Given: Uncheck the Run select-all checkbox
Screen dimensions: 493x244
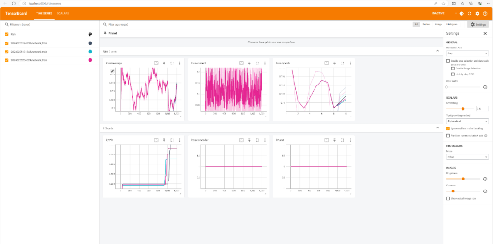Looking at the screenshot, I should pyautogui.click(x=6, y=34).
